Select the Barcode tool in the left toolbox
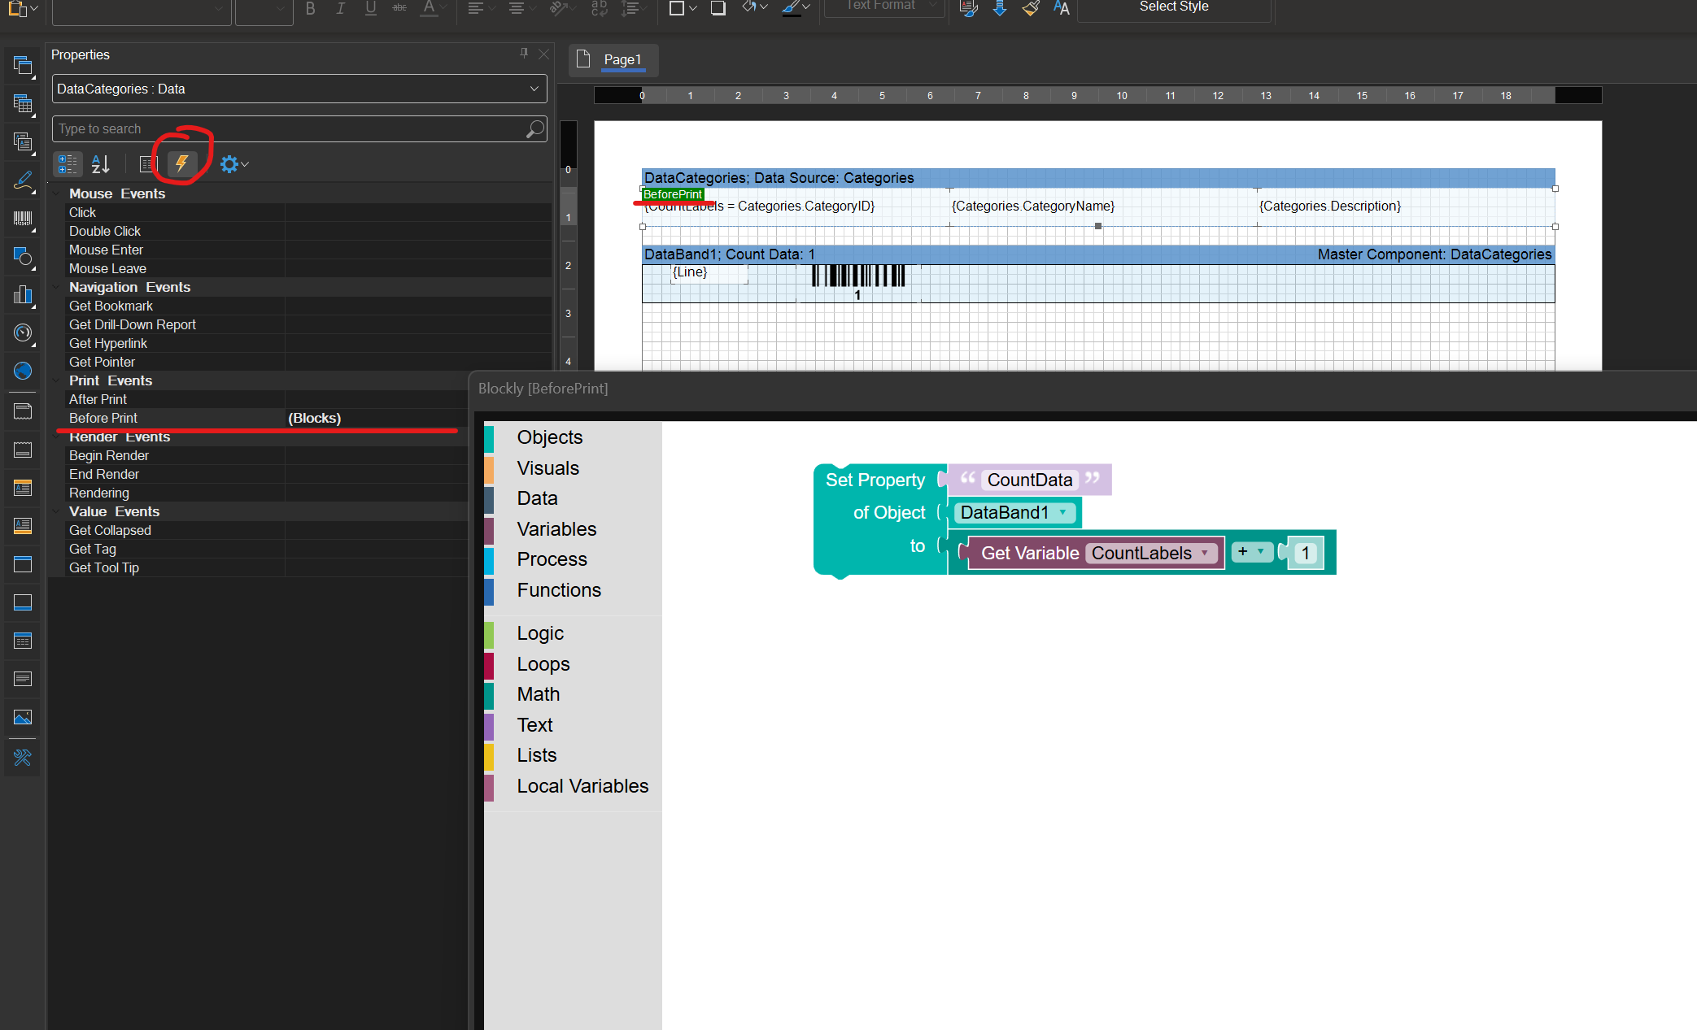The height and width of the screenshot is (1030, 1697). click(22, 219)
